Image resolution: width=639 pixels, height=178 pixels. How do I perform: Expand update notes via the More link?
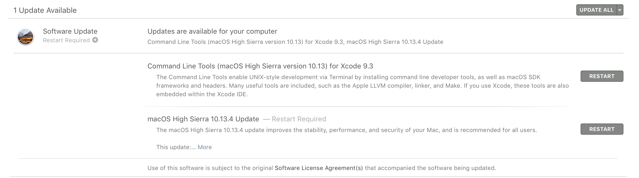[205, 147]
